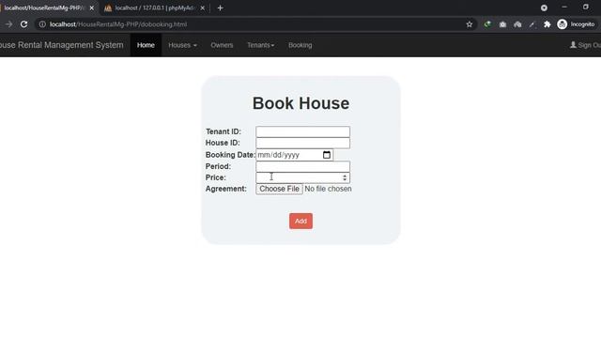601x338 pixels.
Task: Click the Booking Date field
Action: tap(294, 155)
